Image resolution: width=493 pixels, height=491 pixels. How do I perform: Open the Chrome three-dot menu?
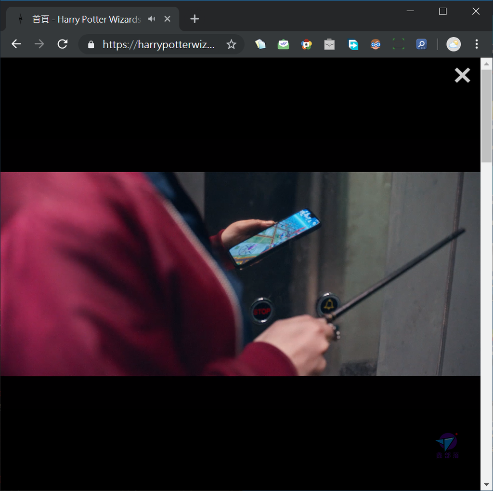477,44
